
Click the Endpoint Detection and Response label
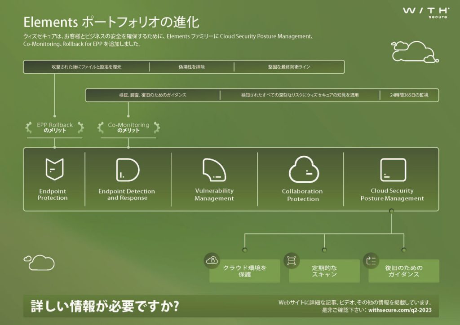127,194
